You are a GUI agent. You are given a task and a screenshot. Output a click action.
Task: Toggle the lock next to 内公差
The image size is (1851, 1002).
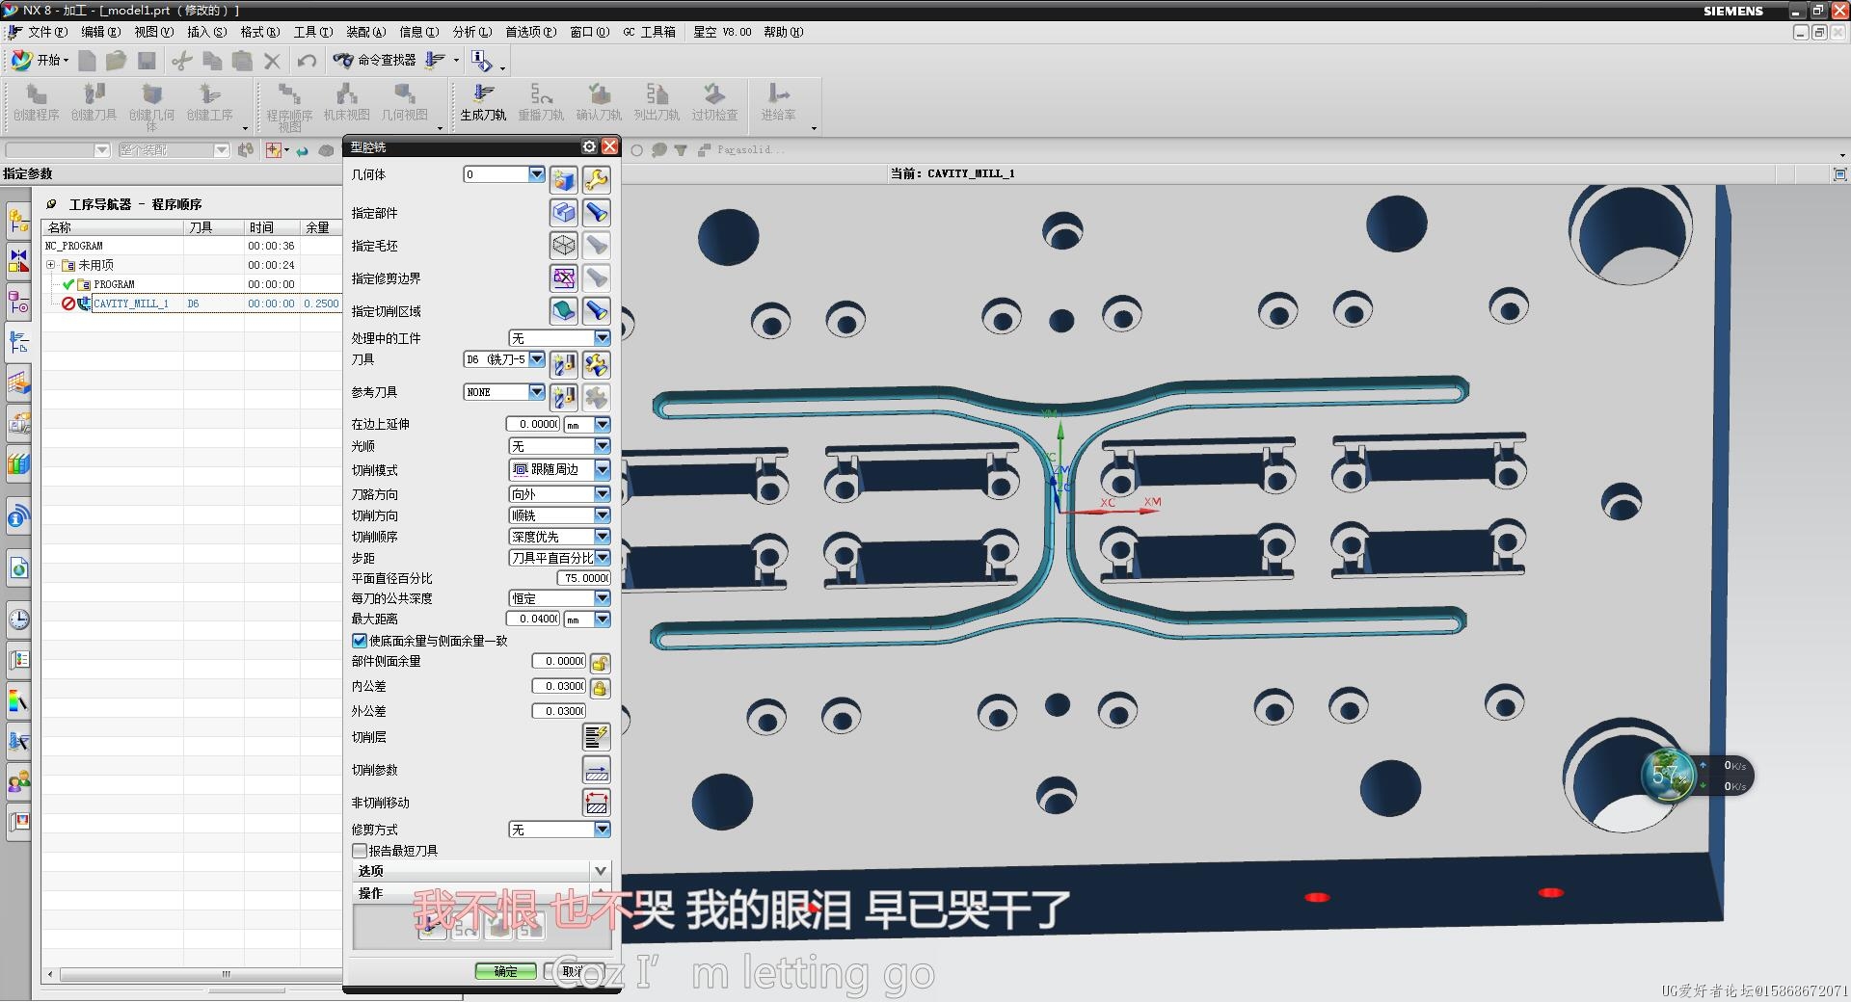[600, 688]
